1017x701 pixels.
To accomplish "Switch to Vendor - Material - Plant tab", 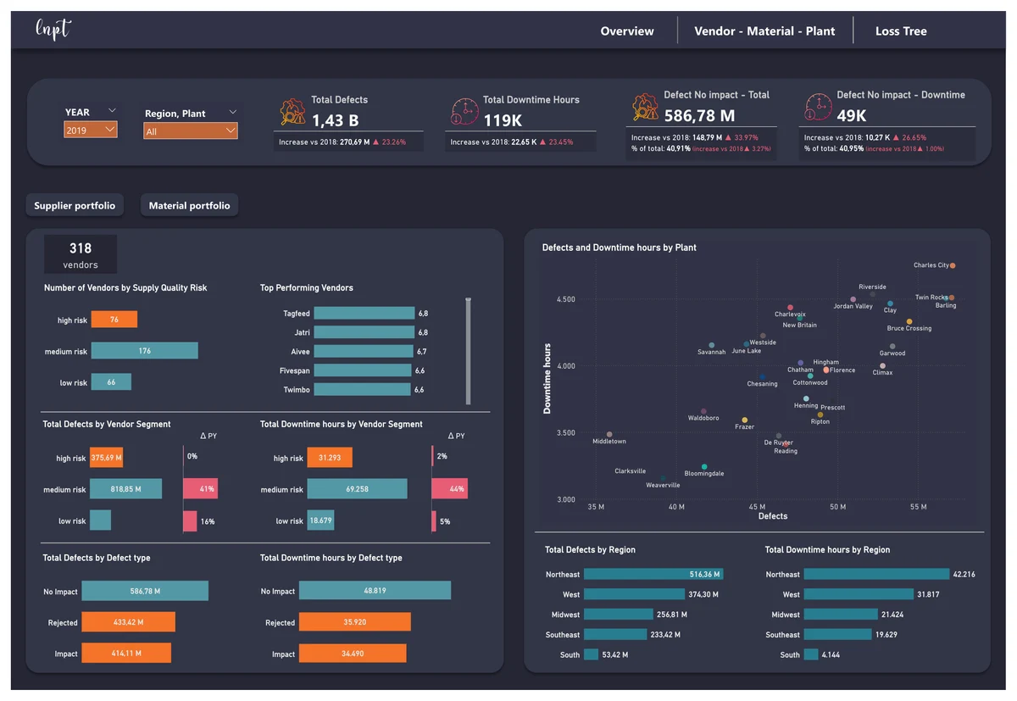I will tap(764, 31).
